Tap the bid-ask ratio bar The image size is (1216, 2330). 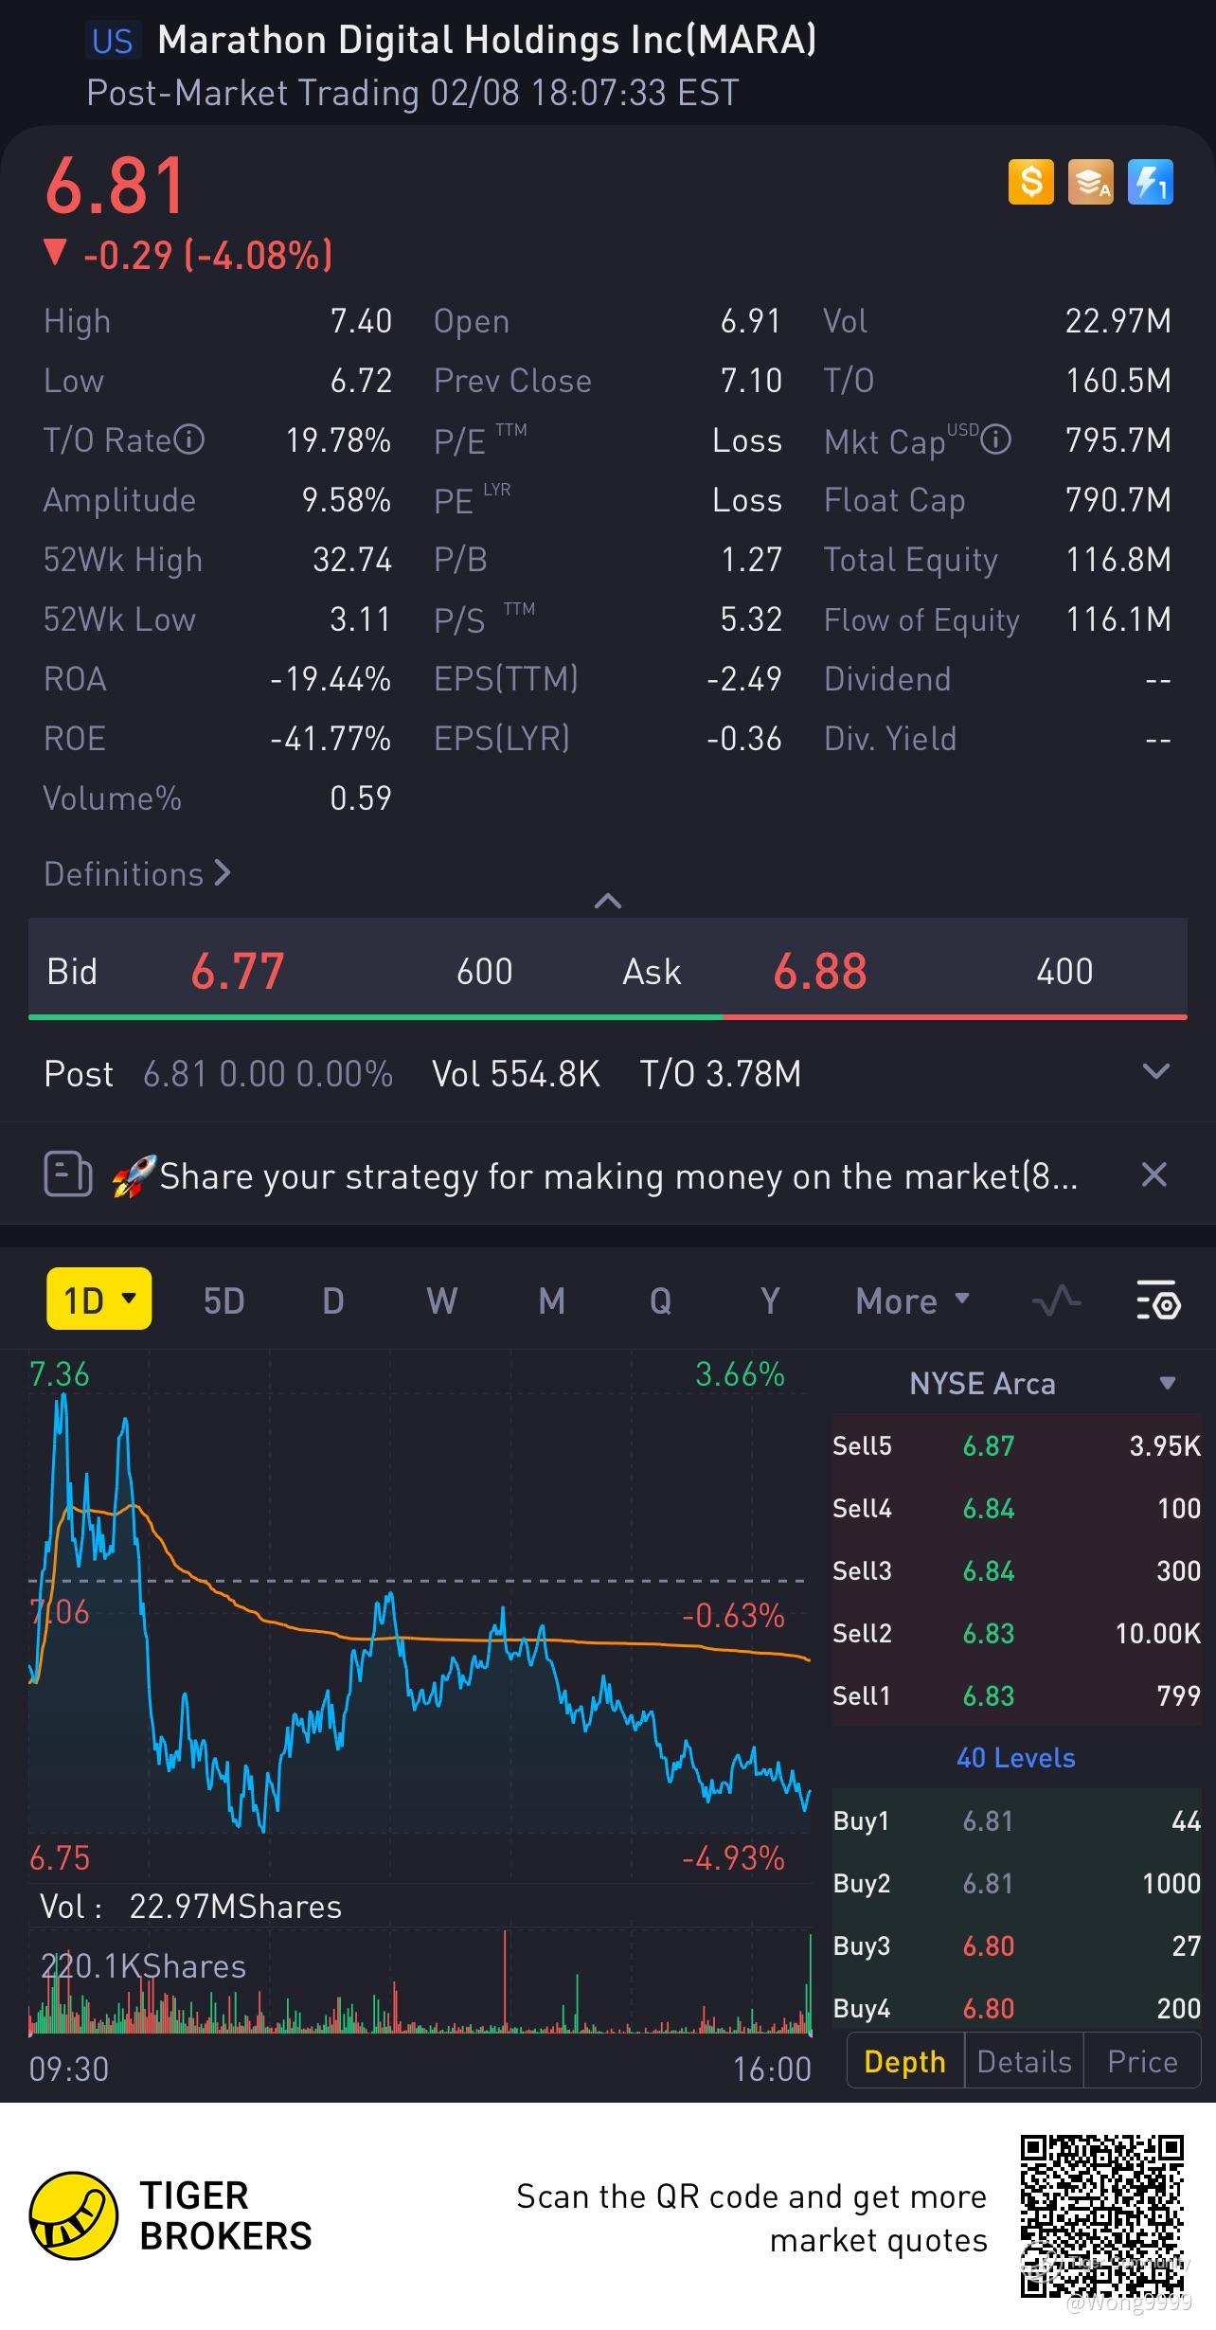(608, 1016)
